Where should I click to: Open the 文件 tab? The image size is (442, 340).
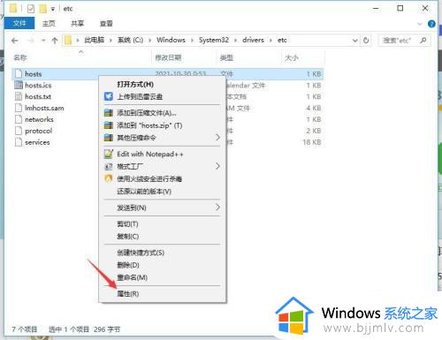click(19, 23)
